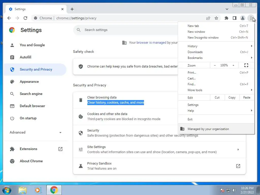Open Autofill settings
The image size is (260, 195).
coord(35,57)
